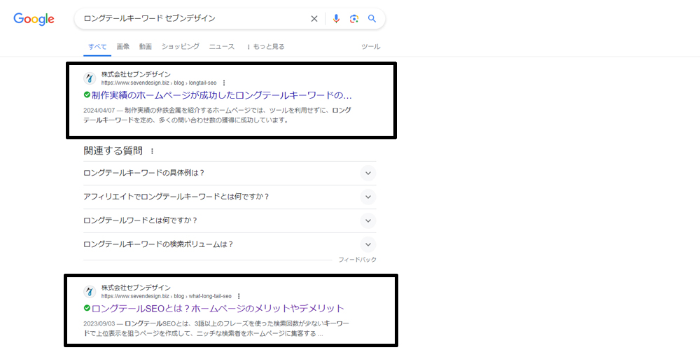Click green check badge on 制作実績 title
700x350 pixels.
tap(87, 95)
